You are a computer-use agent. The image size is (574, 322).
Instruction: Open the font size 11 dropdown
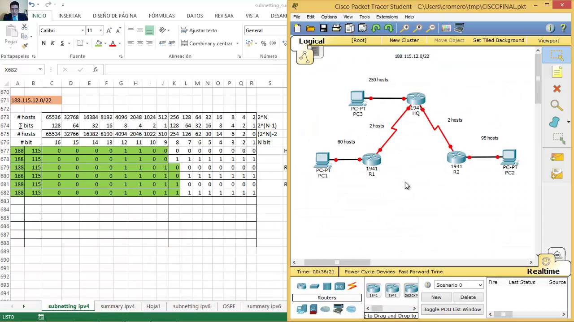point(100,30)
